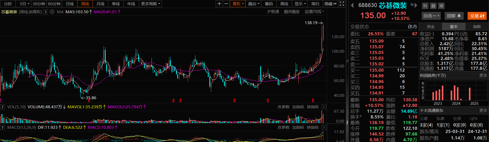Viewport: 489px width, 142px height.
Task: Expand the 设置均线 dropdown
Action: (x=314, y=12)
